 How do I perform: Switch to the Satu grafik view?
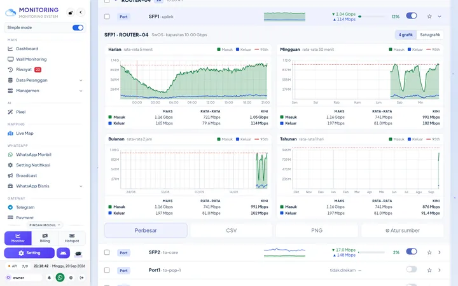click(x=430, y=35)
